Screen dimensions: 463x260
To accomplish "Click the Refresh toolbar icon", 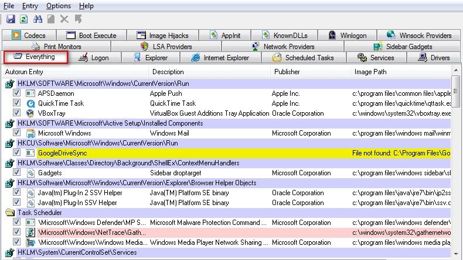I will coord(23,19).
